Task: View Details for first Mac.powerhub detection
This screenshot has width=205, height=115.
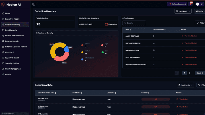Action: [x=183, y=99]
